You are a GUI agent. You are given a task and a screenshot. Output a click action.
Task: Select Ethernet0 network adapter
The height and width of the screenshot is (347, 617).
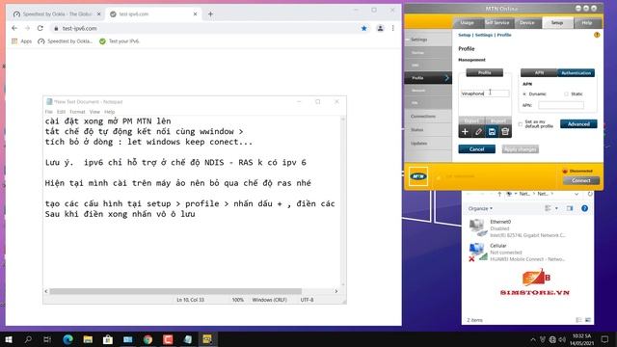(518, 228)
